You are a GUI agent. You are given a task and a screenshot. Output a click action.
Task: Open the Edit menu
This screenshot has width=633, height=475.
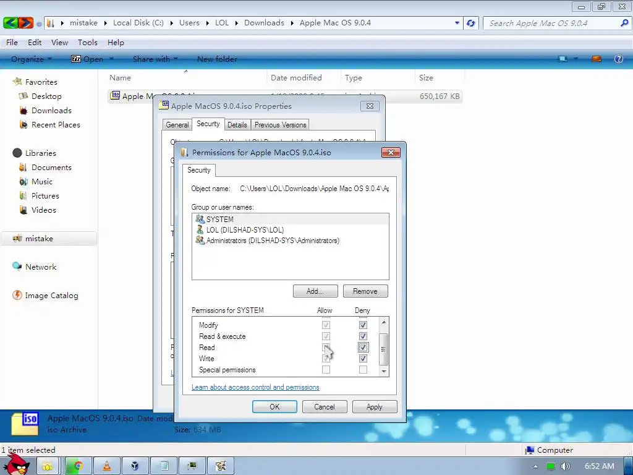35,43
